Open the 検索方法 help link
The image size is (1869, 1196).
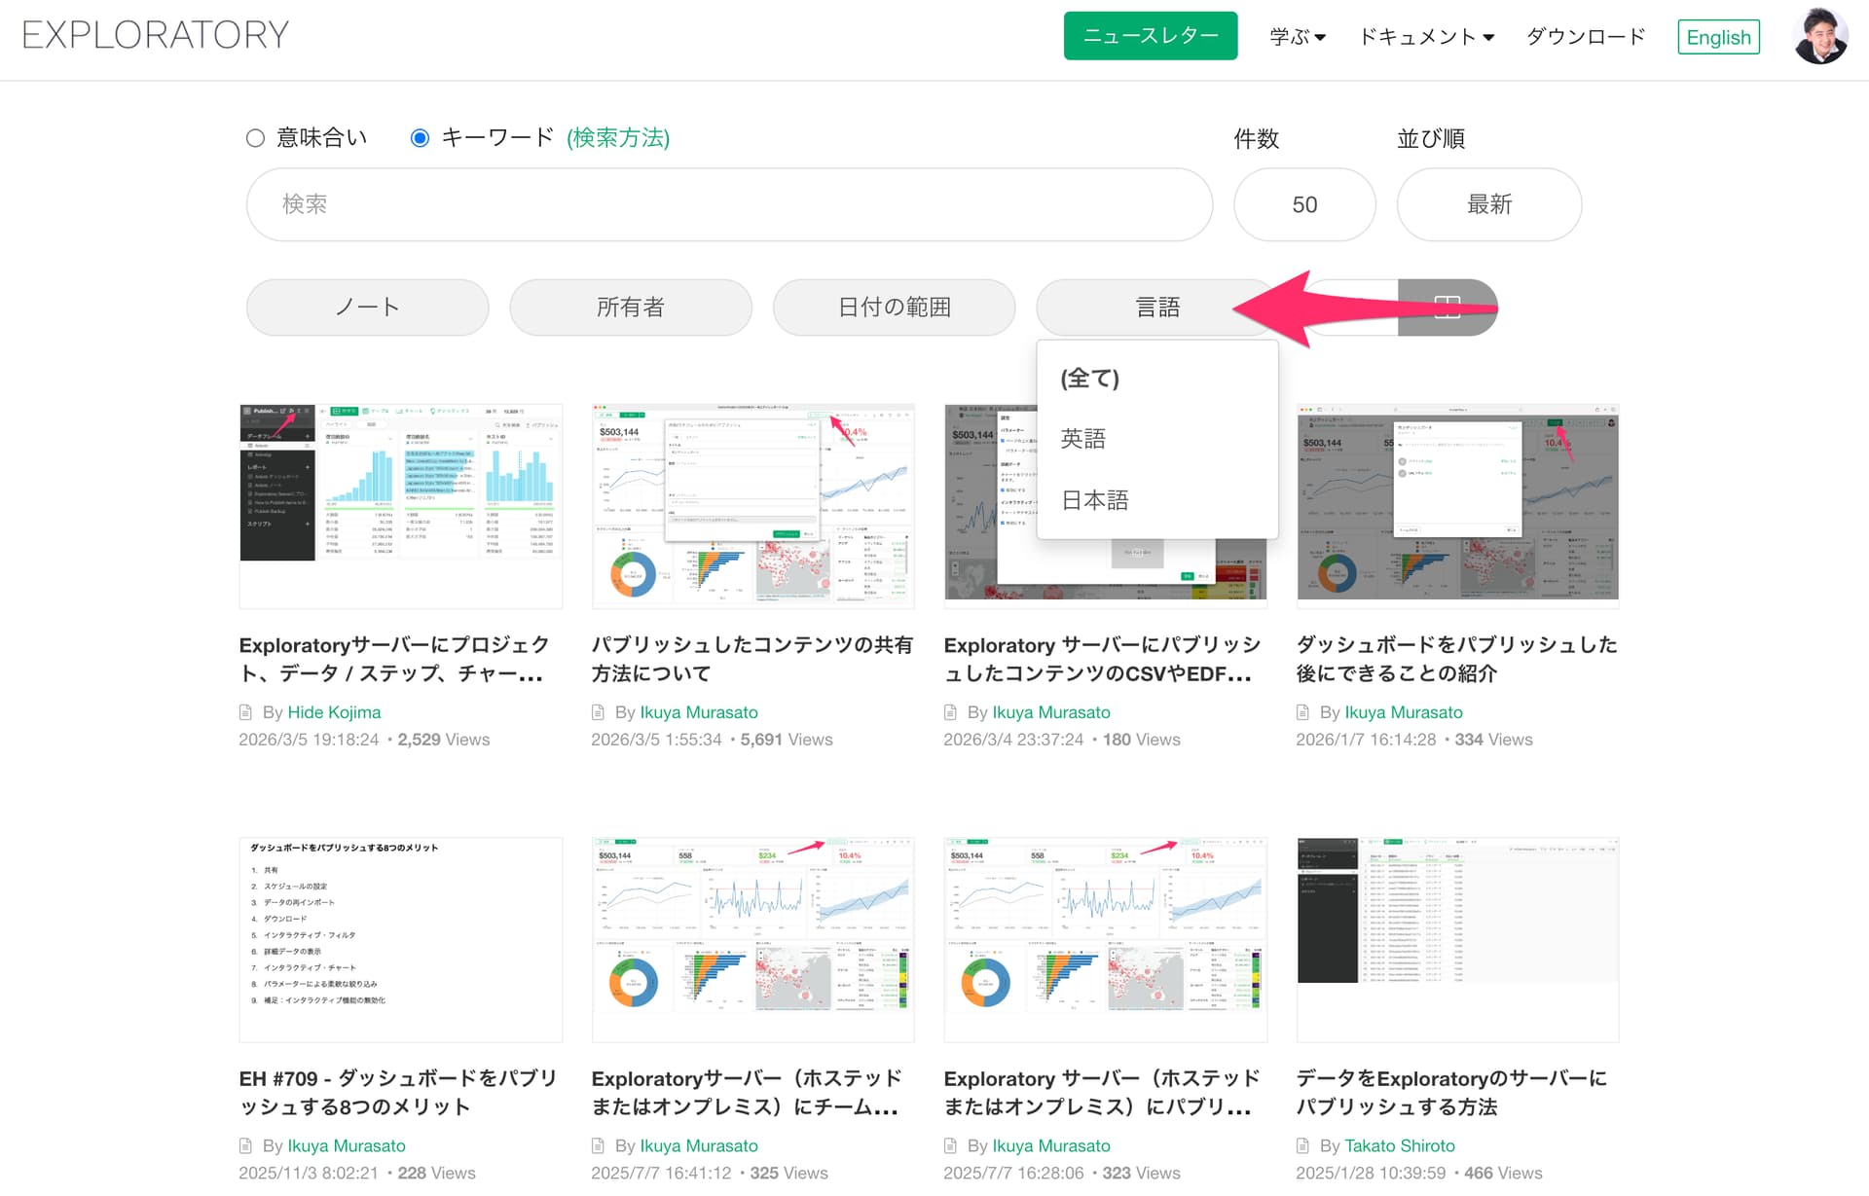click(618, 138)
